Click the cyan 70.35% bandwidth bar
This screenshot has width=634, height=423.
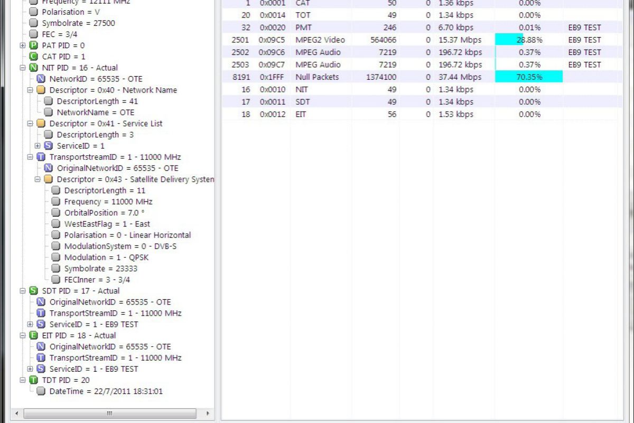[528, 77]
